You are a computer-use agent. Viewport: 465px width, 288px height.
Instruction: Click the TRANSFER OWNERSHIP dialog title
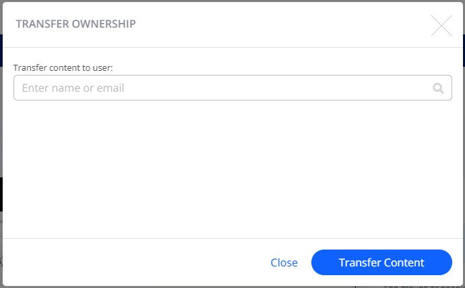pyautogui.click(x=75, y=24)
